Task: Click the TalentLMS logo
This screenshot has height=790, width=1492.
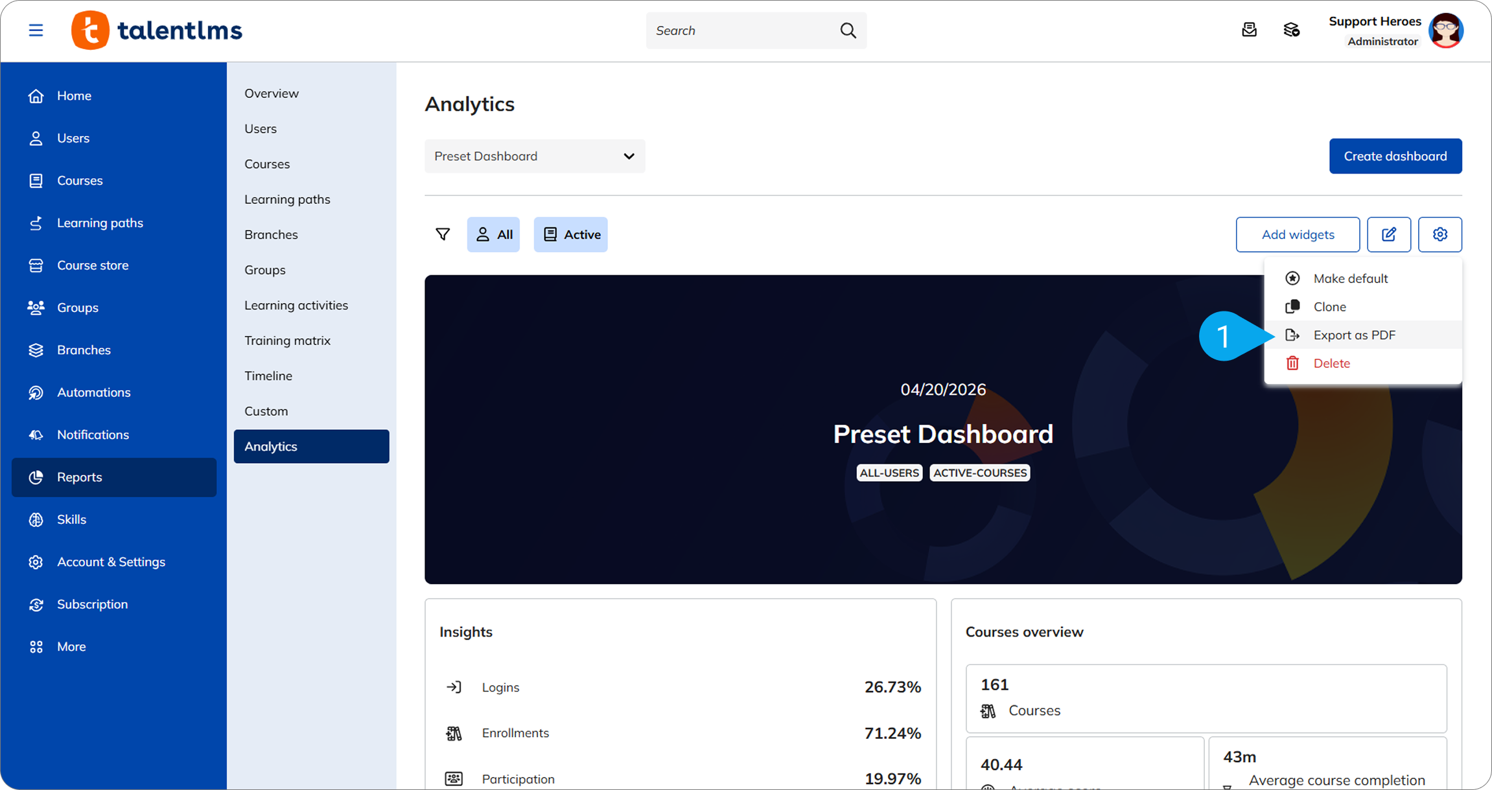Action: [156, 30]
